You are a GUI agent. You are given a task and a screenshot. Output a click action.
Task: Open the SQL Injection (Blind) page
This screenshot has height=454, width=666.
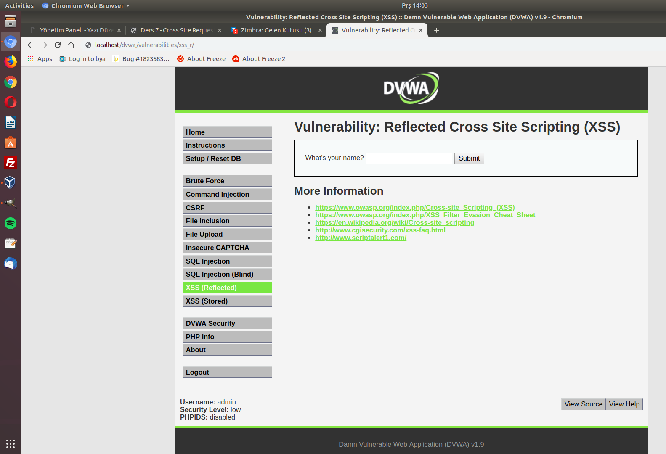click(x=227, y=274)
